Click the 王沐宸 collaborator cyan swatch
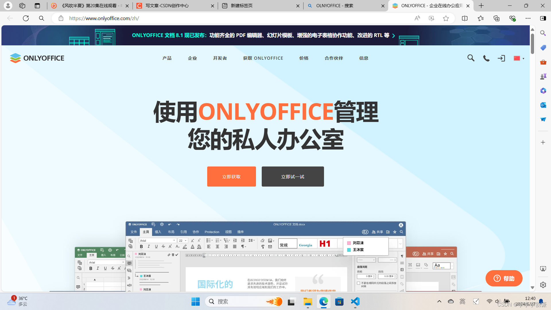Screen dimensions: 551x310 coord(349,250)
